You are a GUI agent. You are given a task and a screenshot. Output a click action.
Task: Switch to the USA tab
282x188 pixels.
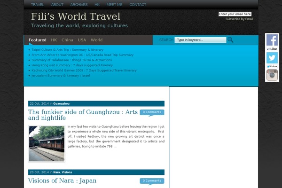coord(82,40)
